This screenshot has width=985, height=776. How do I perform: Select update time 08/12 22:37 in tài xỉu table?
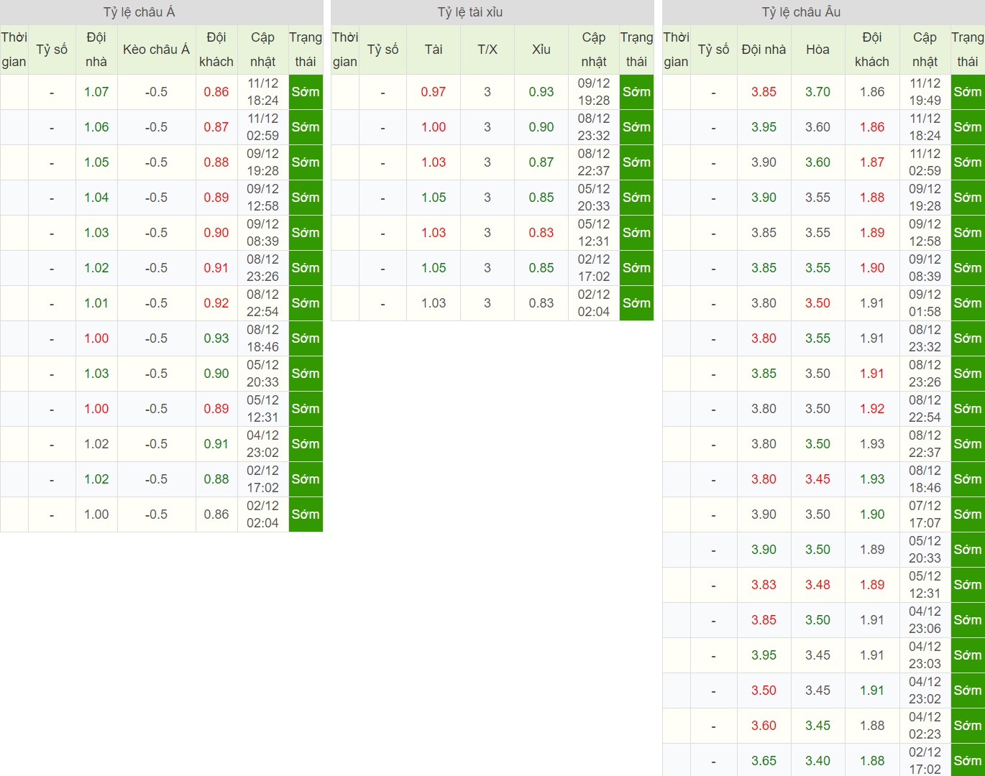594,162
